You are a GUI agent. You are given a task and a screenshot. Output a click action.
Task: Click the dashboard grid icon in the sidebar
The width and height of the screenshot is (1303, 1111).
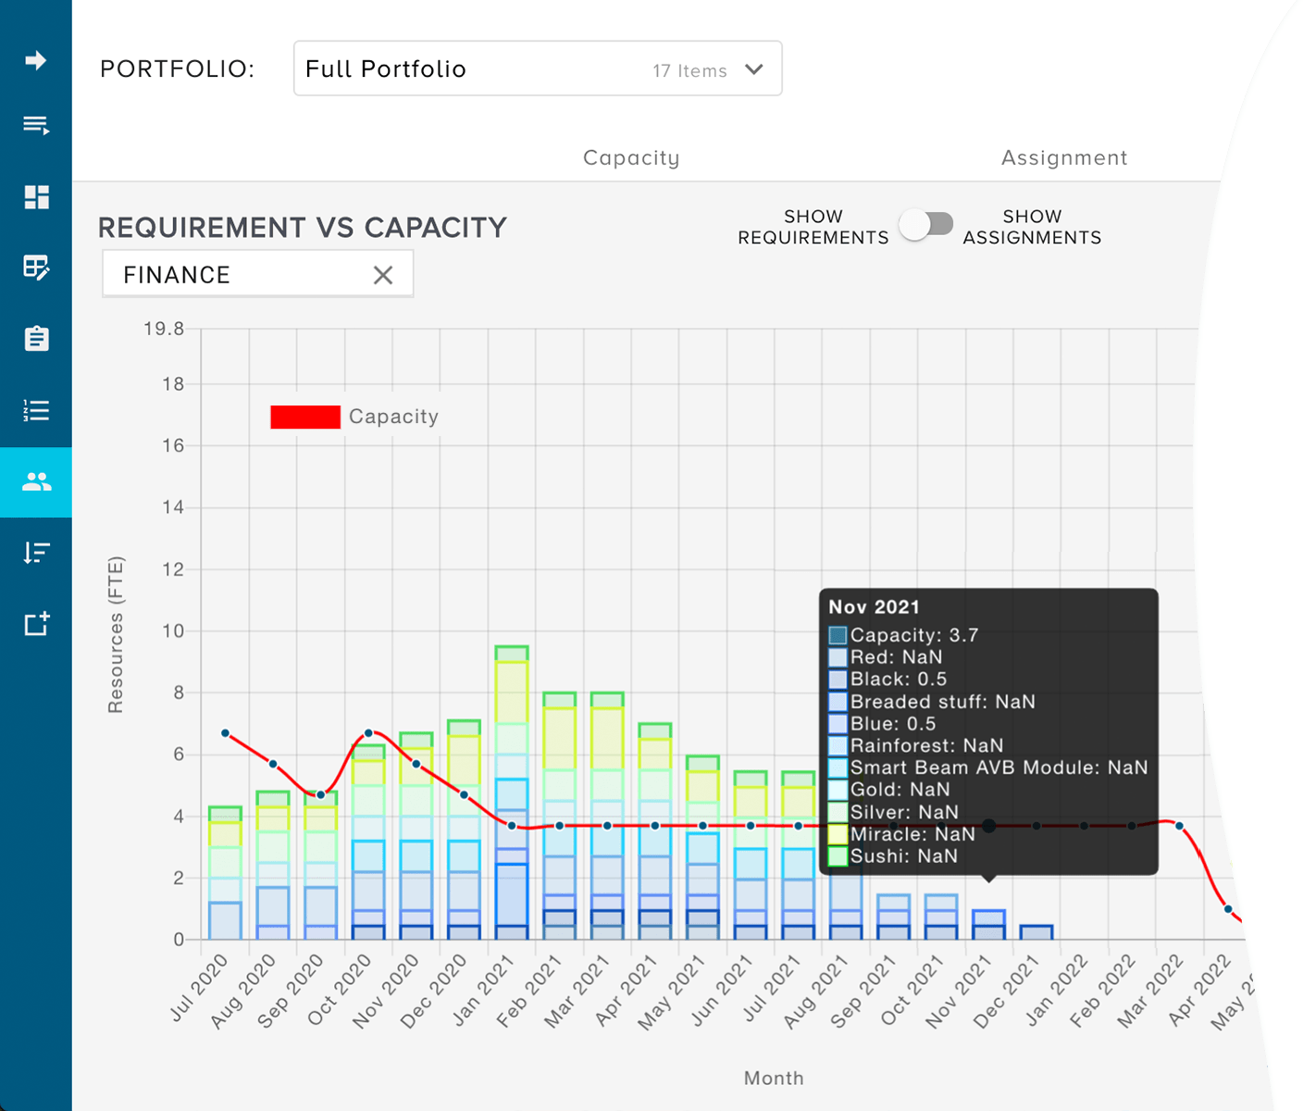click(36, 197)
